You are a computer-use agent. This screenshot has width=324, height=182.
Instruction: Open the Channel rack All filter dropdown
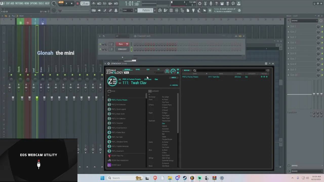pos(122,36)
